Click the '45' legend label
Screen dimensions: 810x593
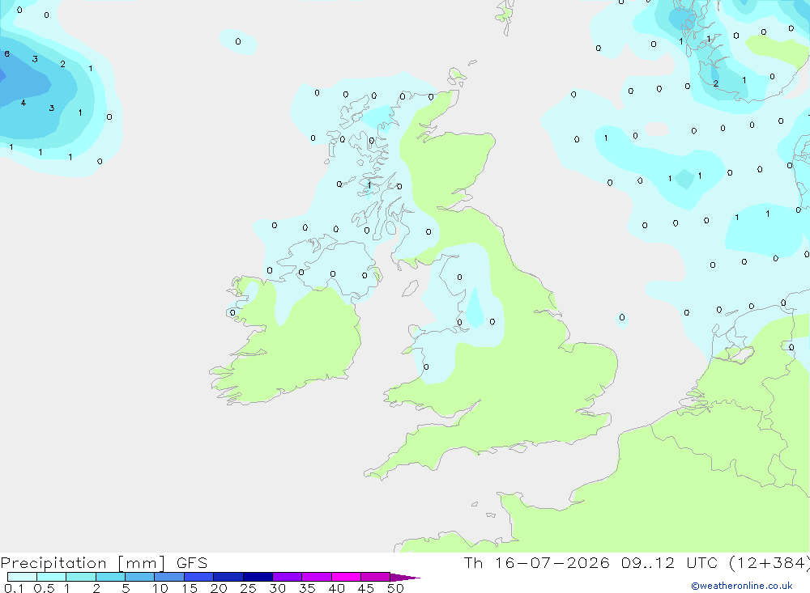click(366, 588)
